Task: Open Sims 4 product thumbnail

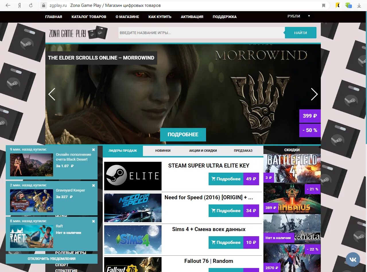Action: (133, 240)
